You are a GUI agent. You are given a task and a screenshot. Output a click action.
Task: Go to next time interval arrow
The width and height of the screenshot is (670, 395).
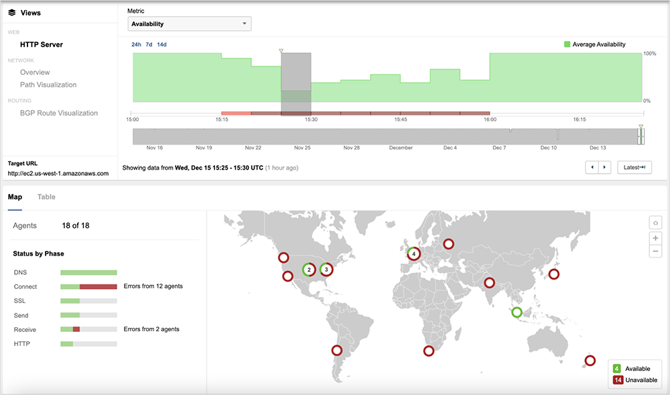click(604, 167)
